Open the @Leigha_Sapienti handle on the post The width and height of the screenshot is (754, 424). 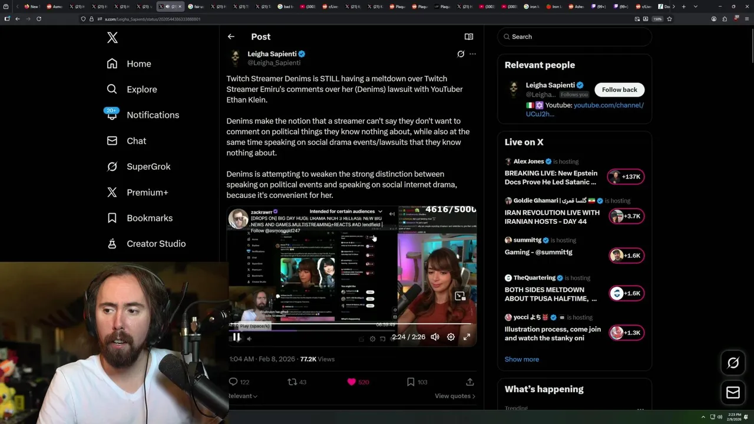point(274,62)
